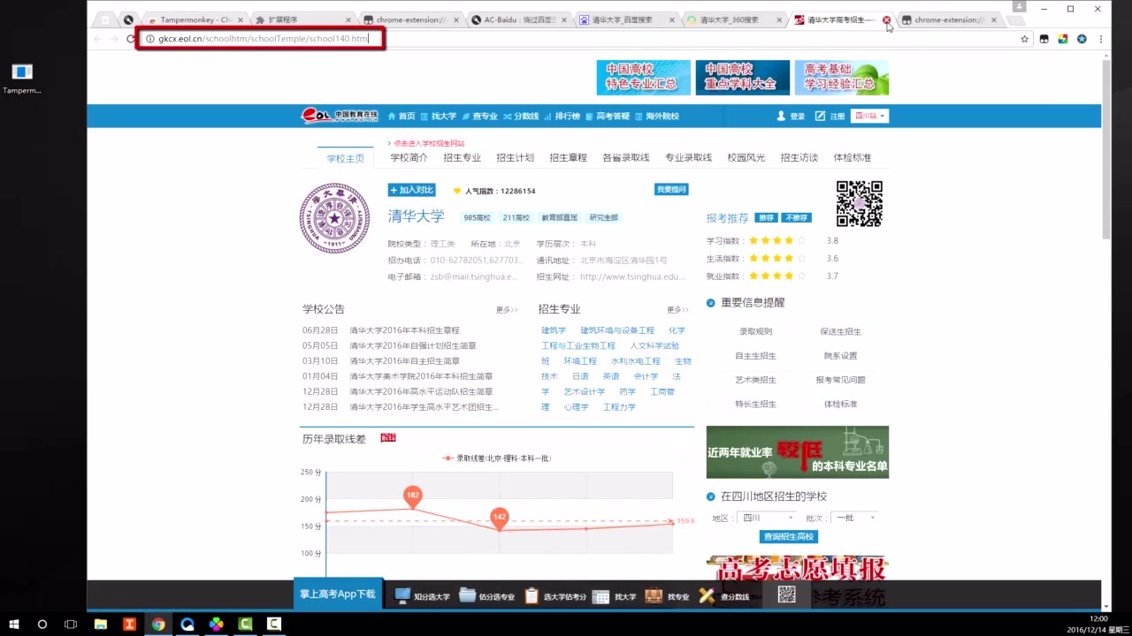
Task: Click the Chrome icon in the taskbar
Action: click(x=158, y=624)
